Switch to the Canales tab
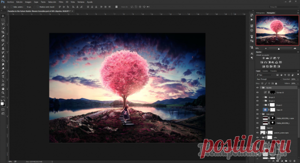 pos(265,71)
